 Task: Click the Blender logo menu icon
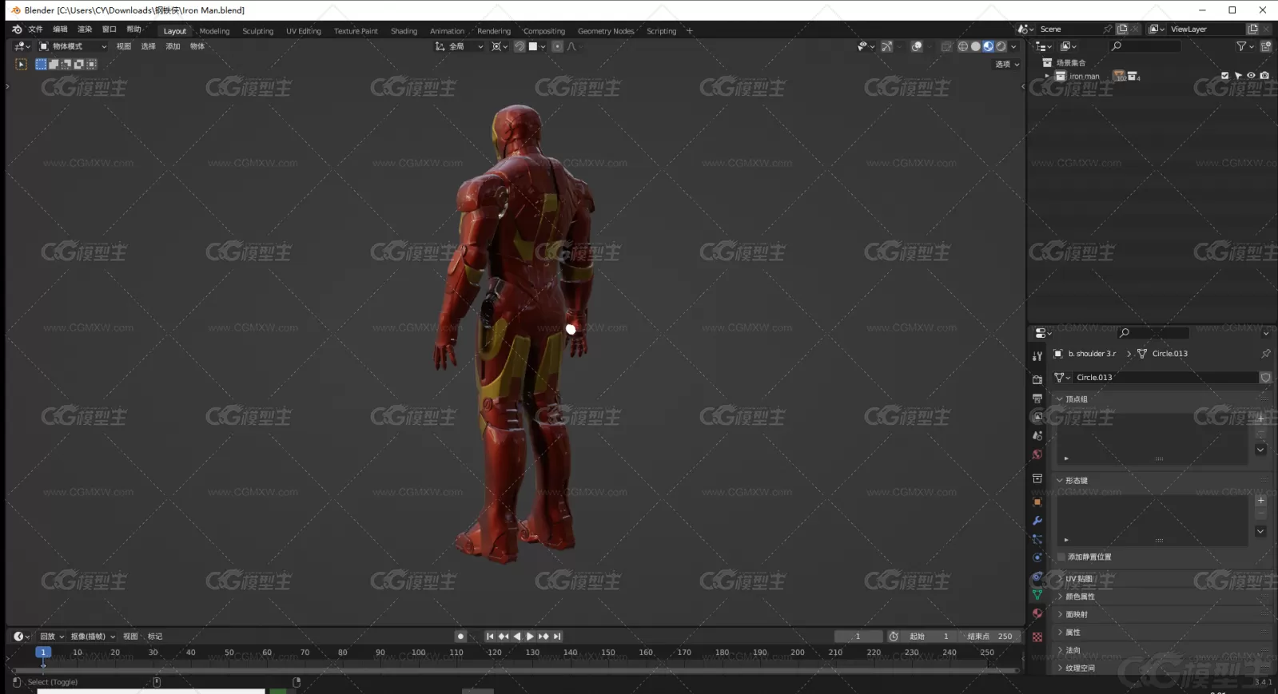(x=17, y=30)
